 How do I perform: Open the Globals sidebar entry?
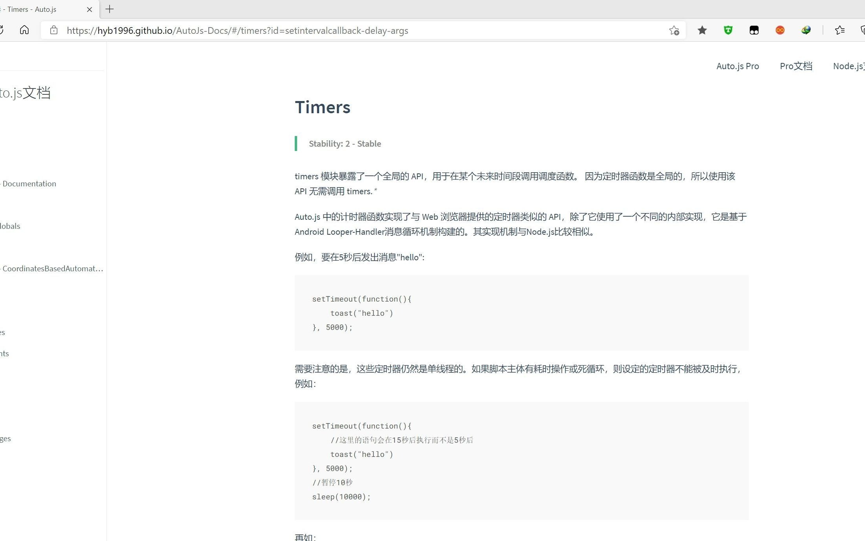point(10,226)
